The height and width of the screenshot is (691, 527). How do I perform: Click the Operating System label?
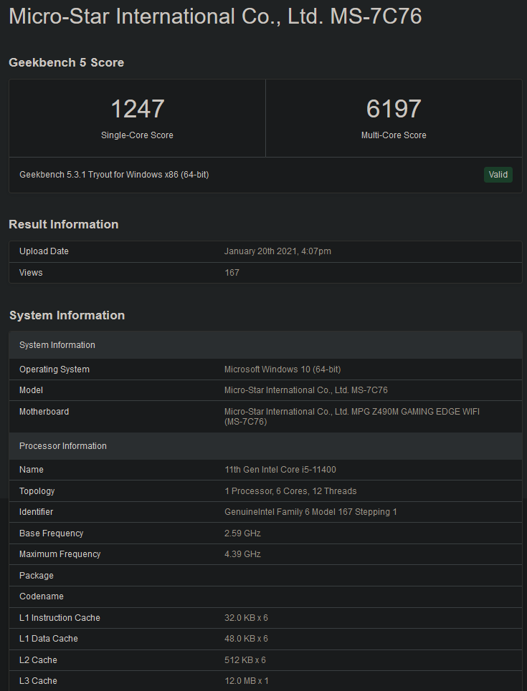point(54,369)
